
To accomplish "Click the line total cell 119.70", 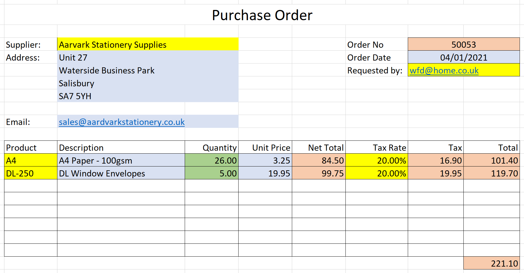I will point(491,173).
